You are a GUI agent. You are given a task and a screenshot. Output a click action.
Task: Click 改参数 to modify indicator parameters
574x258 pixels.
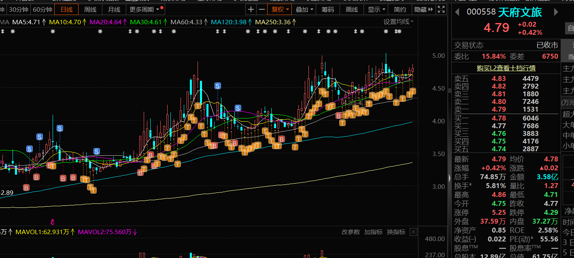click(x=351, y=232)
